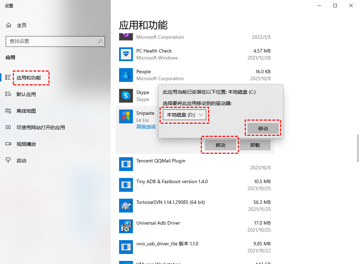Maximize the Settings window

[x=335, y=6]
